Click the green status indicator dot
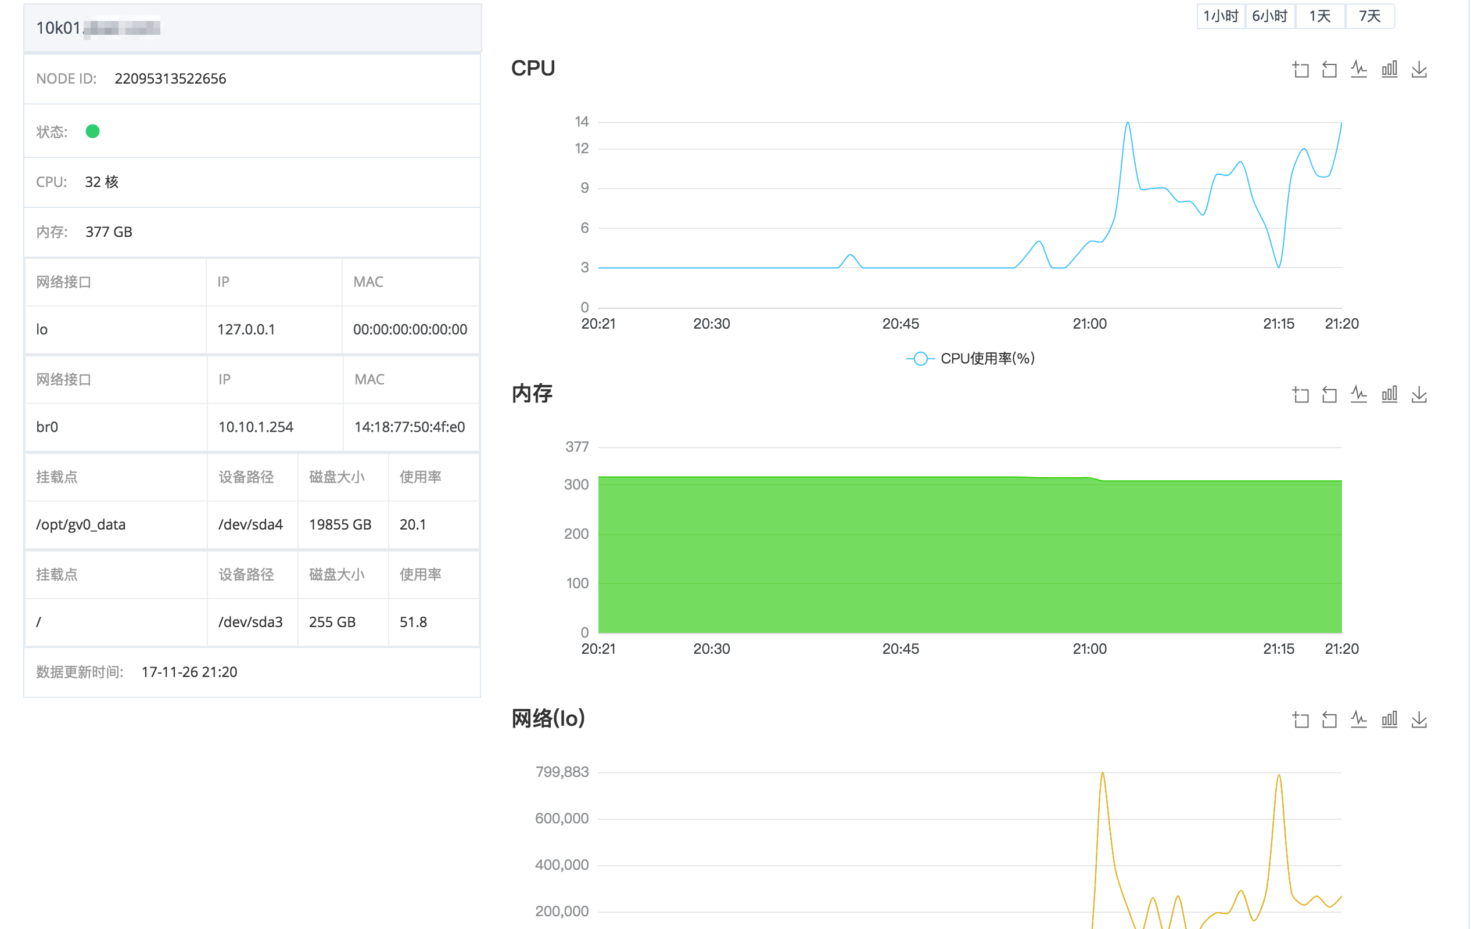The height and width of the screenshot is (929, 1471). pyautogui.click(x=93, y=131)
